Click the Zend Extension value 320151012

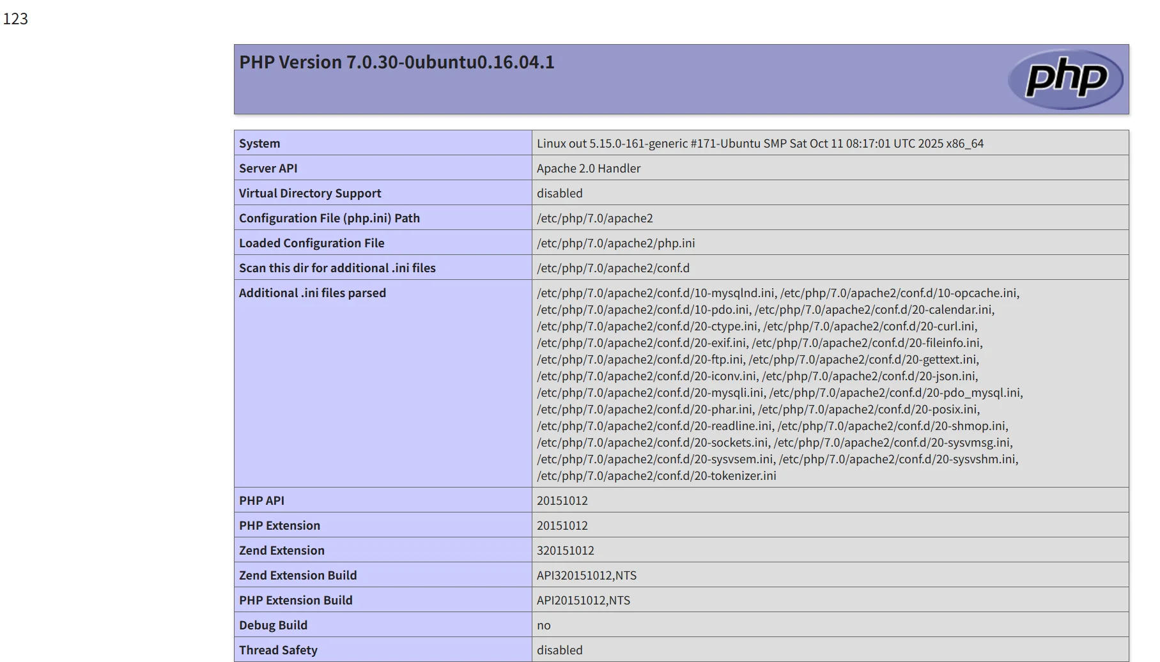click(x=565, y=550)
